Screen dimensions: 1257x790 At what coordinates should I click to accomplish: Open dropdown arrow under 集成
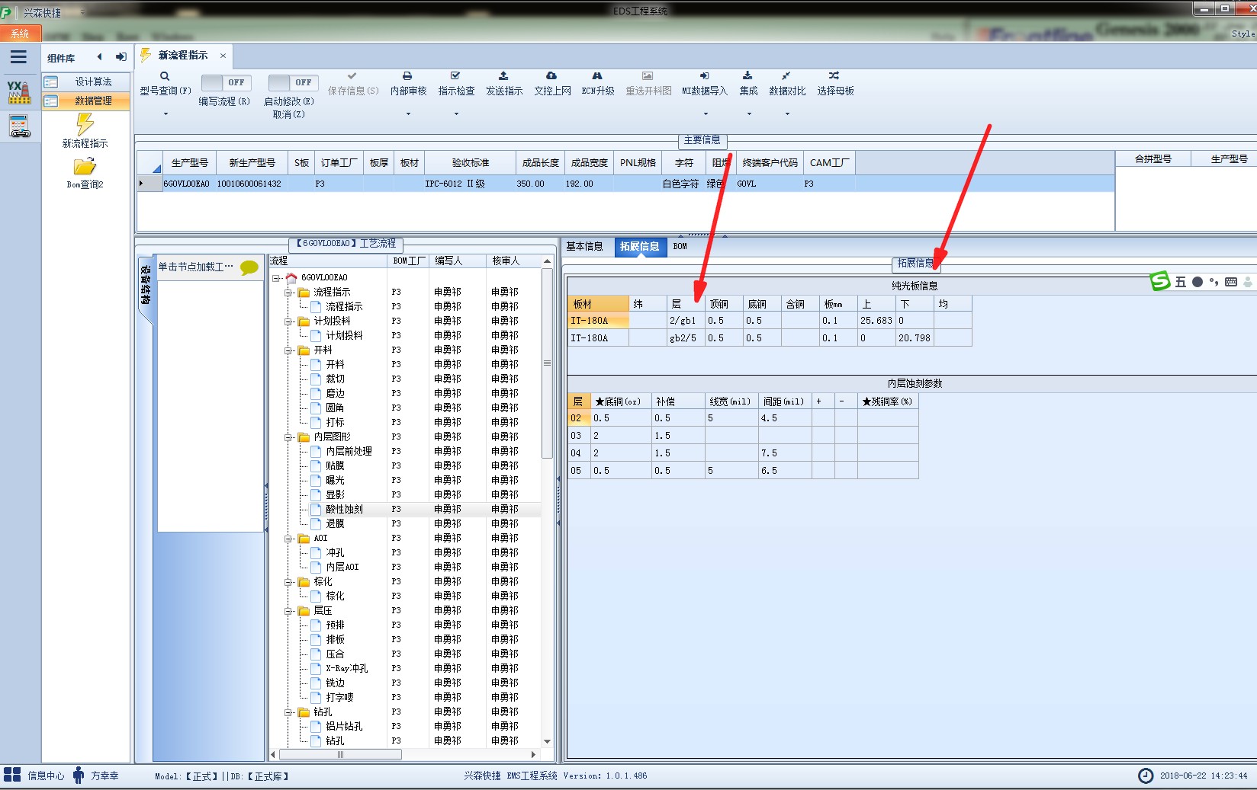(748, 114)
